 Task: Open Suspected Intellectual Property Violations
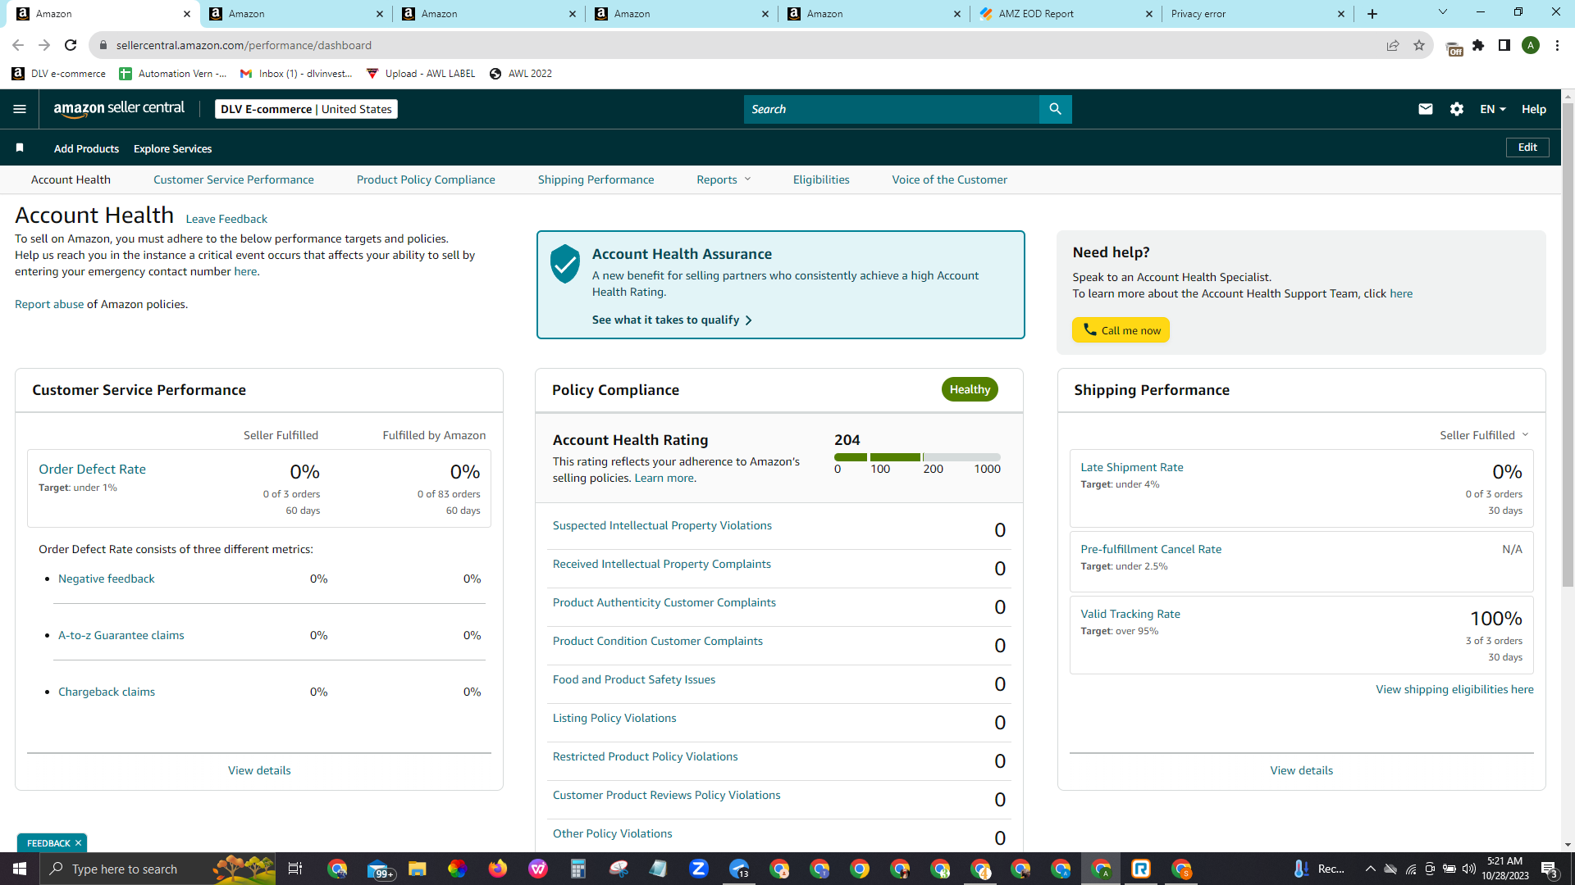pyautogui.click(x=662, y=525)
